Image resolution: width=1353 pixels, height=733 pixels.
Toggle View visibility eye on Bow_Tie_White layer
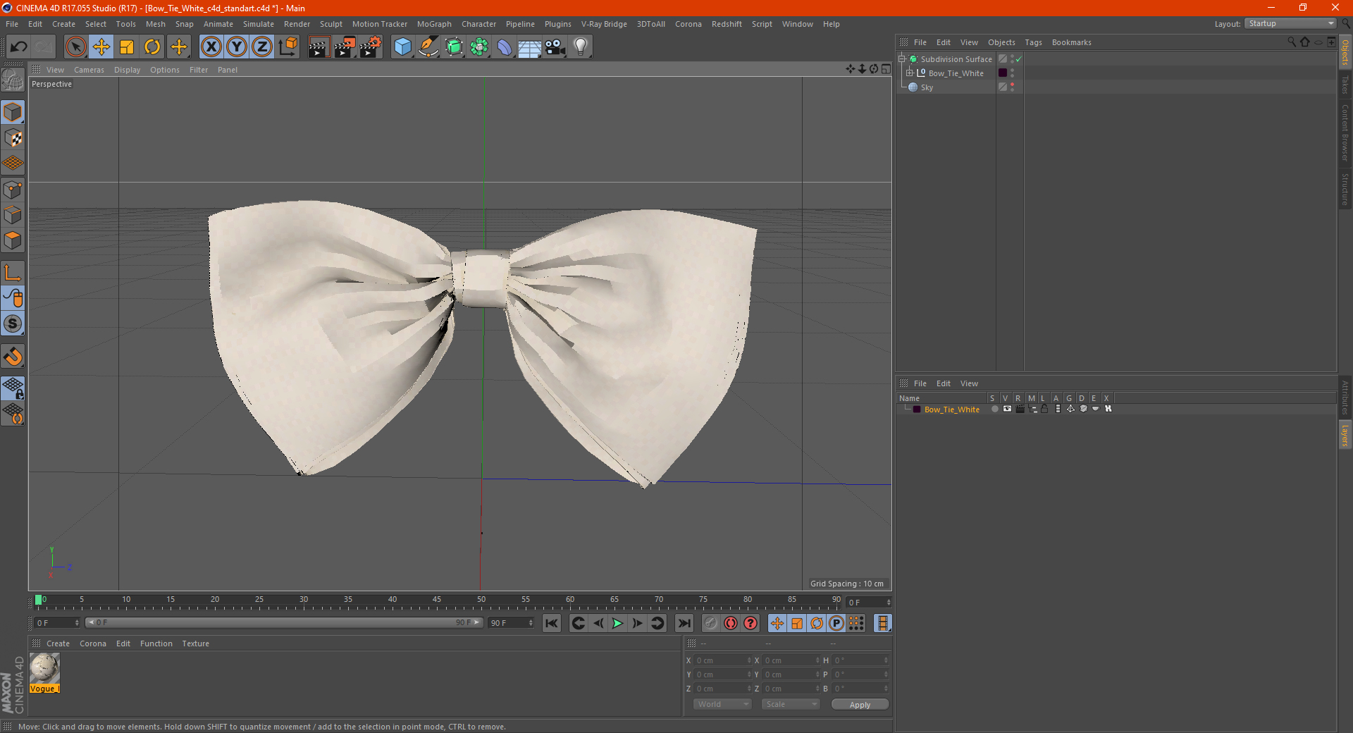point(1007,409)
